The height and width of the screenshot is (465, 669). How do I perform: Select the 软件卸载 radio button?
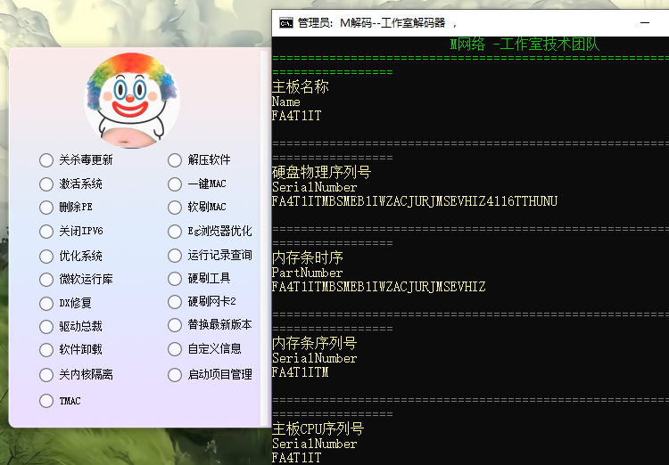(46, 350)
